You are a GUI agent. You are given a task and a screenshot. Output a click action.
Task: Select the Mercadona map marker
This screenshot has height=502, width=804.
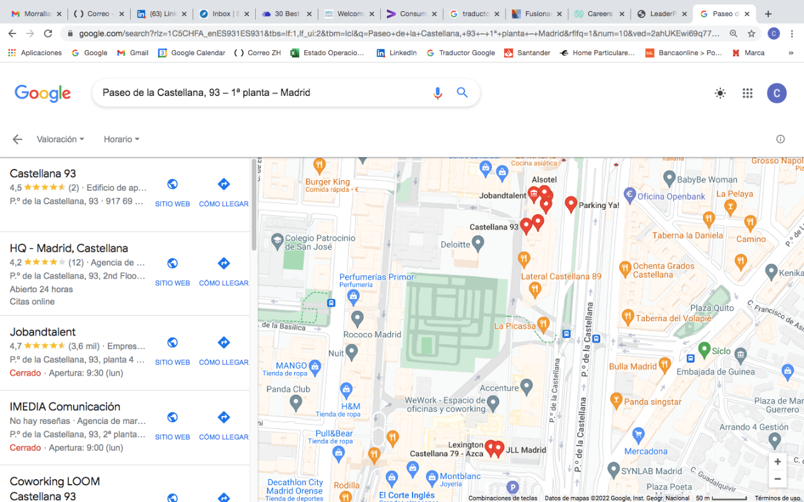click(x=639, y=435)
